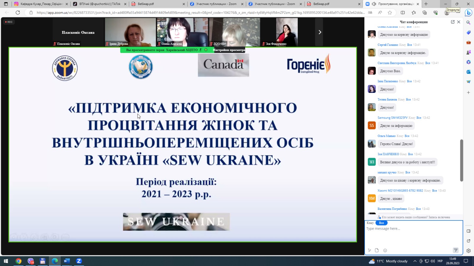
Task: Close the conference chat panel
Action: tap(459, 22)
